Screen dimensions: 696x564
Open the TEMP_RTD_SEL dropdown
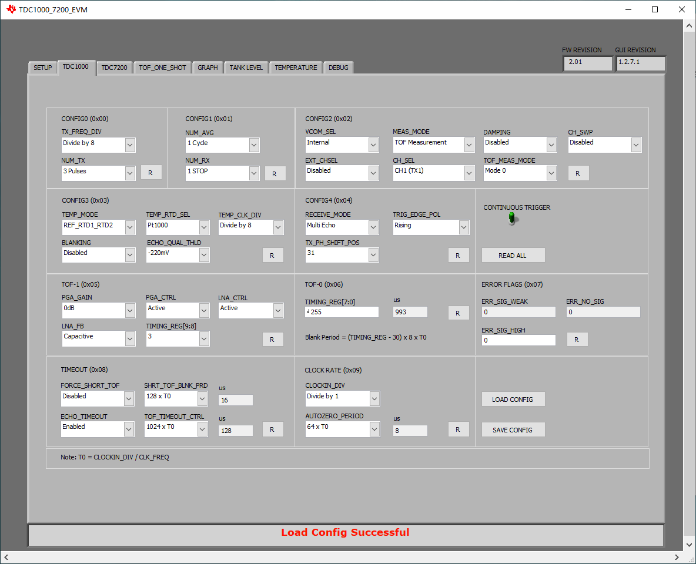click(x=178, y=227)
